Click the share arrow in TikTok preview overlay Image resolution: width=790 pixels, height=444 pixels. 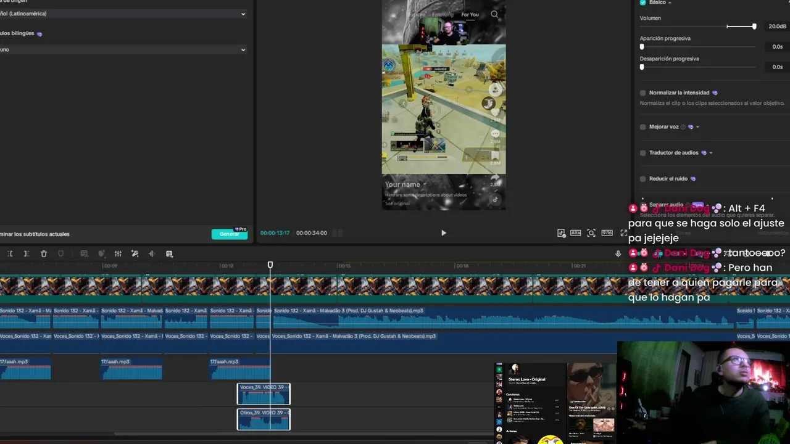click(x=495, y=178)
